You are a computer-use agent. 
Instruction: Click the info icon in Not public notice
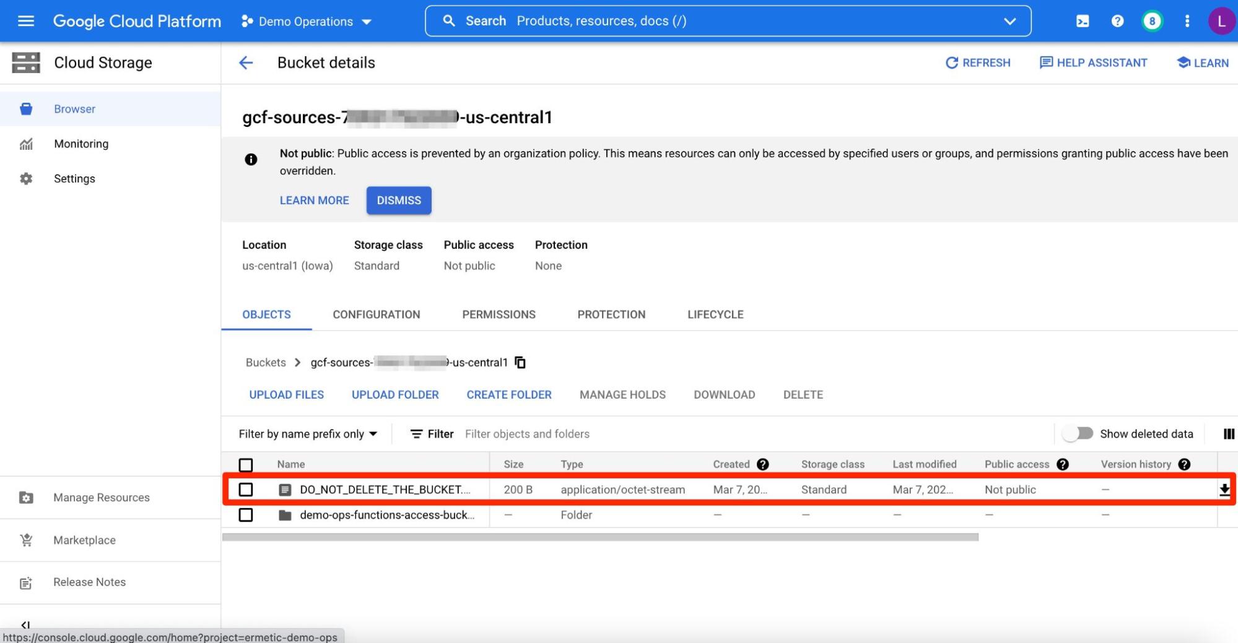[251, 160]
